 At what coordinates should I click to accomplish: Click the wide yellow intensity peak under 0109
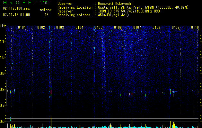(x=174, y=125)
